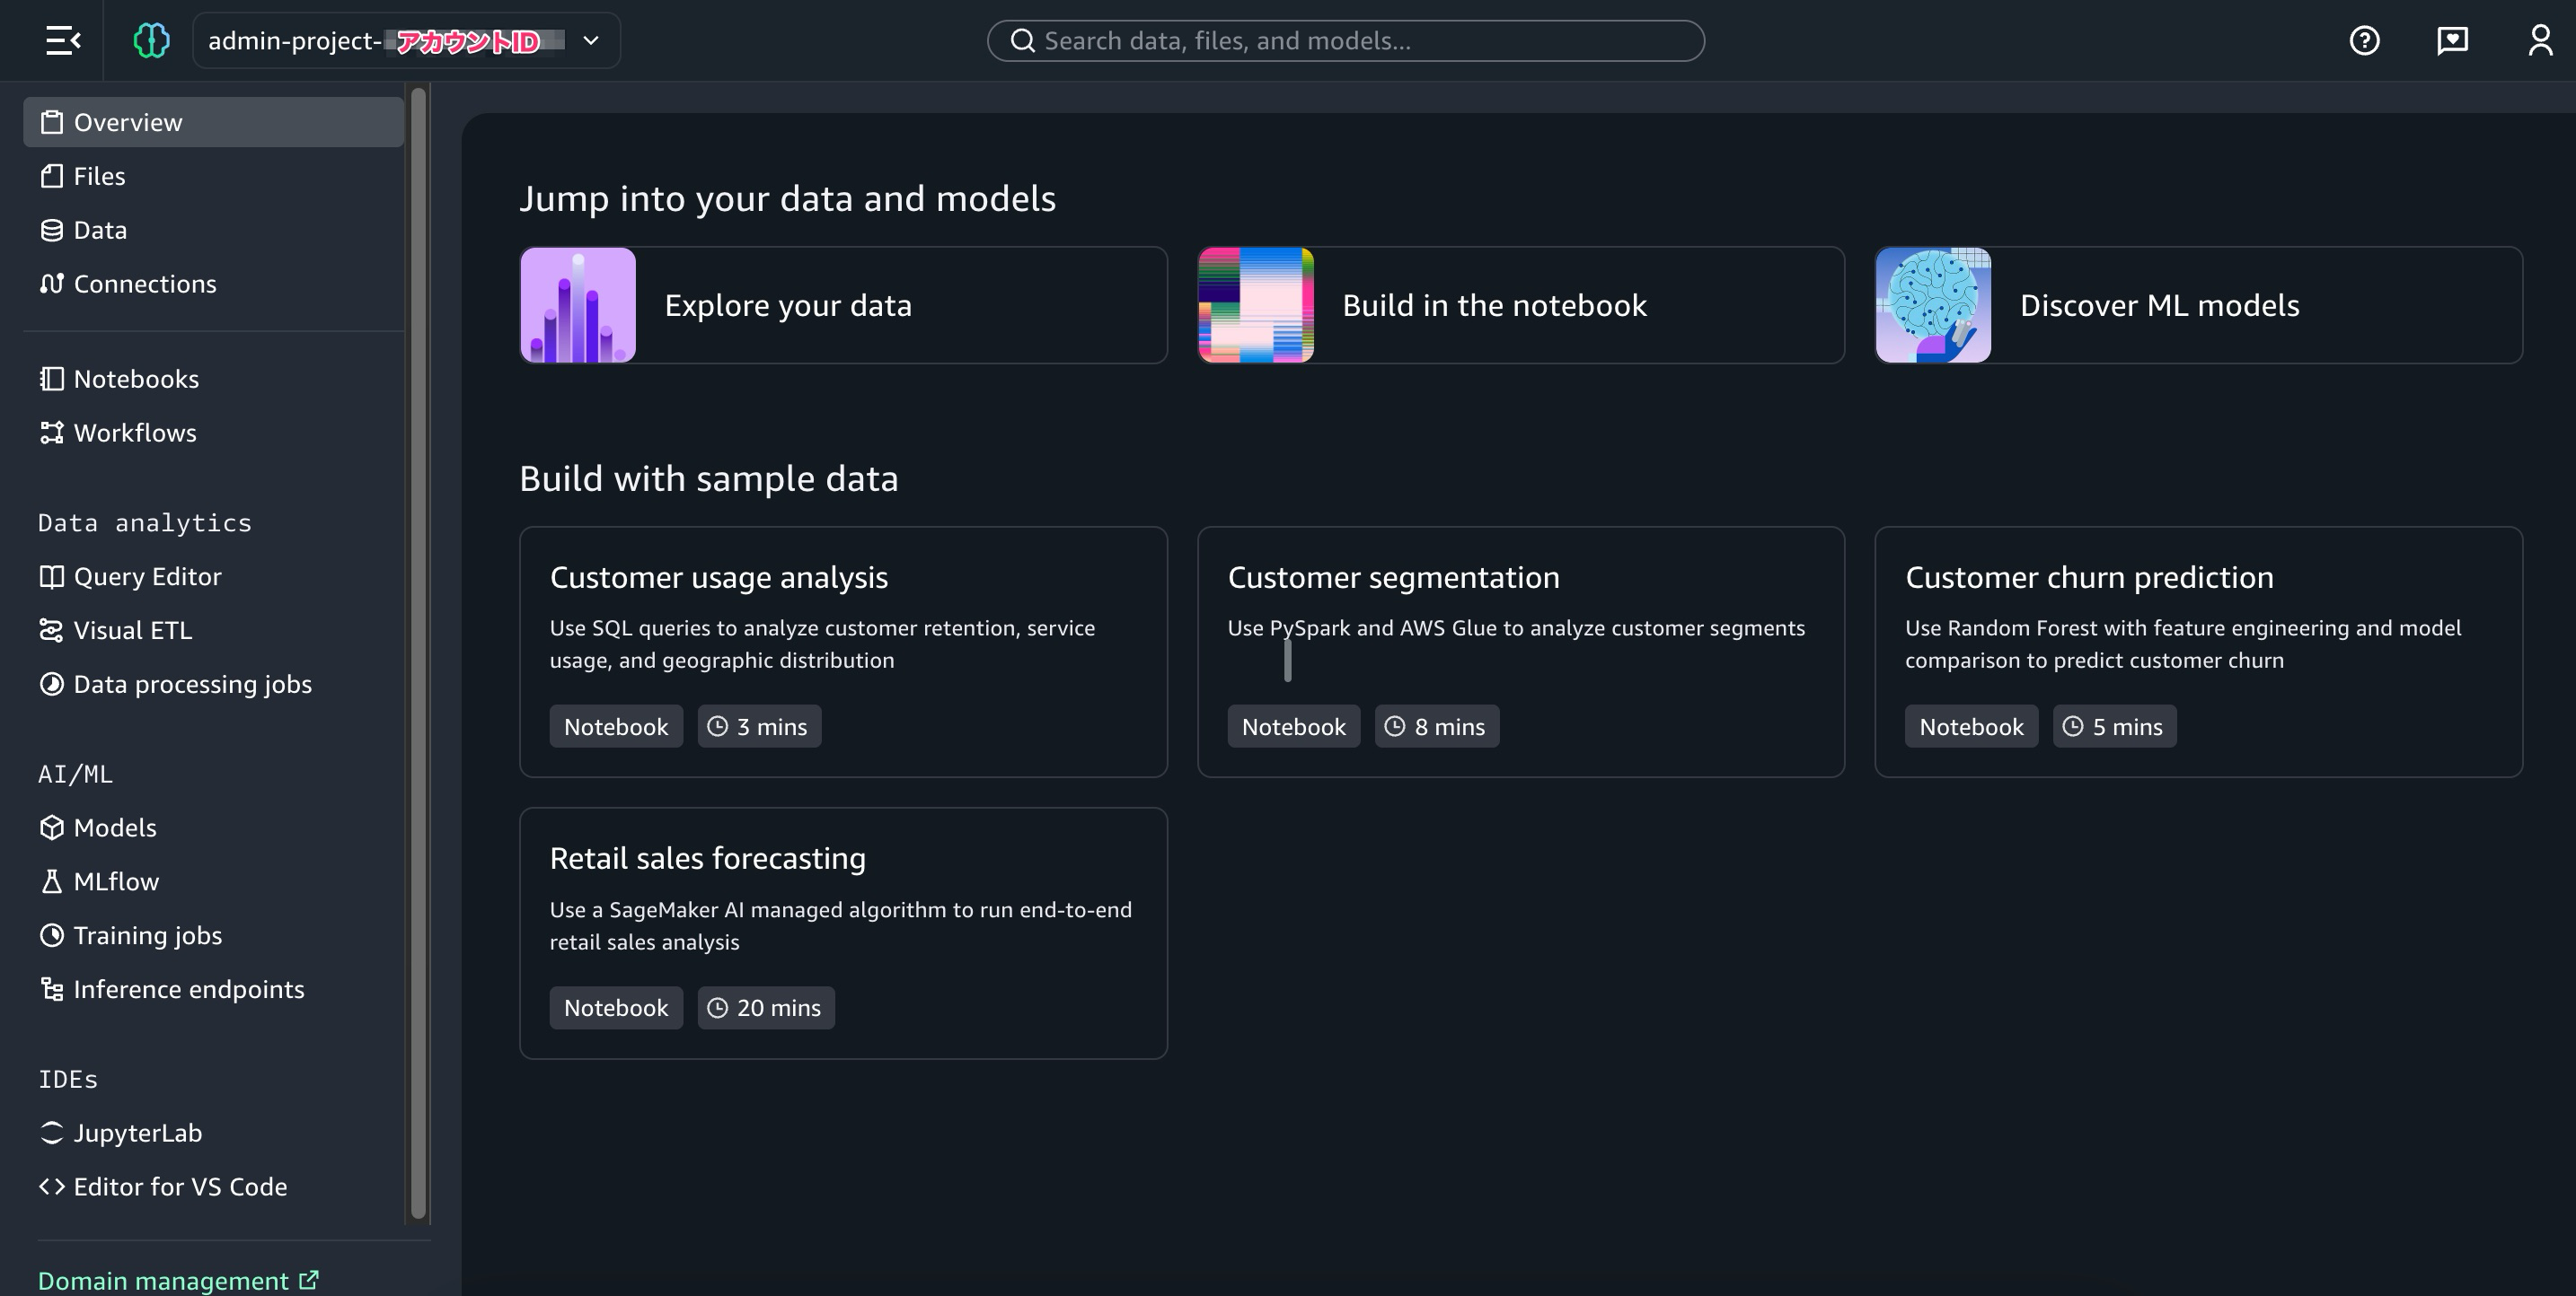
Task: Open MLflow in the sidebar
Action: point(116,881)
